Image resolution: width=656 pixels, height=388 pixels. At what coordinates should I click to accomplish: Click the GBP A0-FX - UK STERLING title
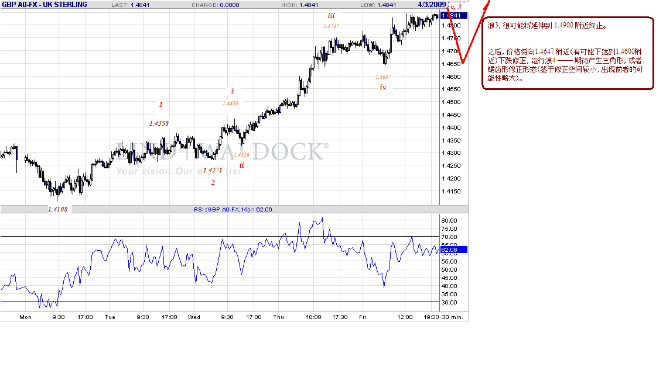coord(45,5)
